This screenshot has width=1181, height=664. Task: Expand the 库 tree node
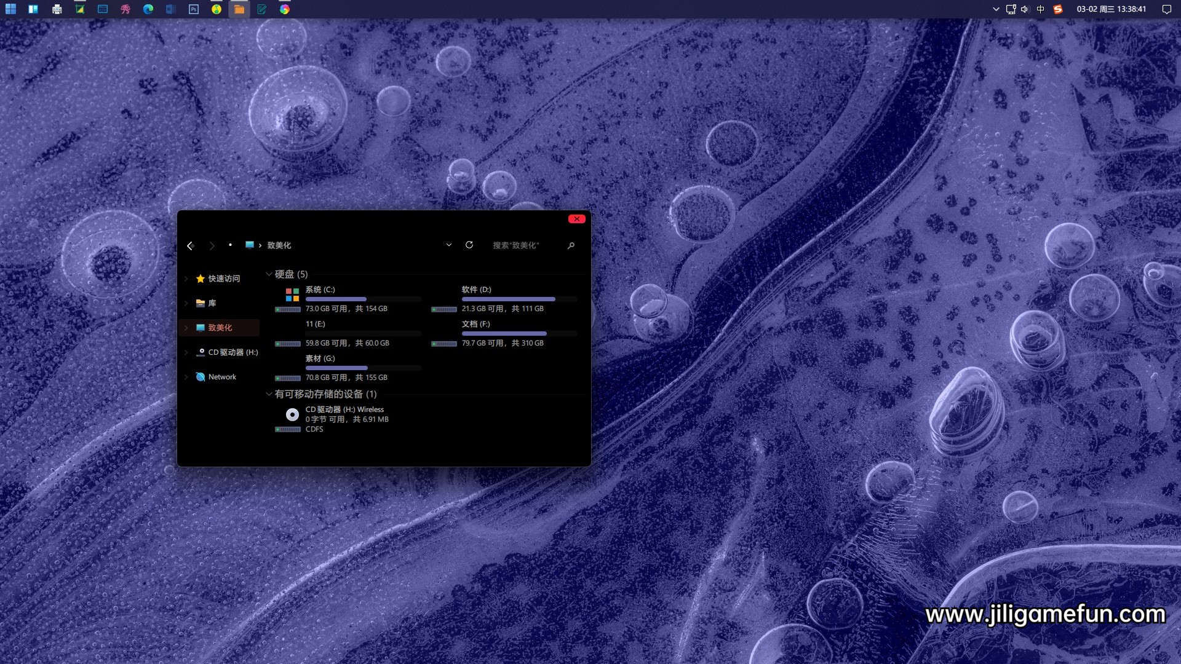186,303
